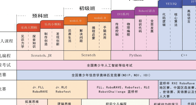Click the 人课程 row label
This screenshot has height=105, width=196.
tap(7, 41)
